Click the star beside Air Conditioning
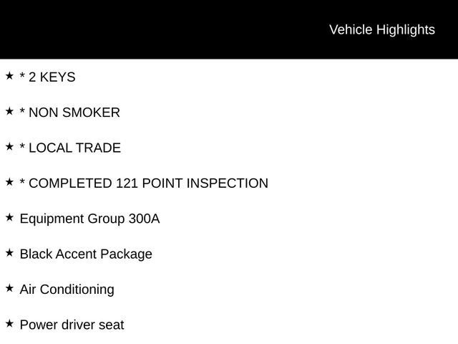The height and width of the screenshot is (344, 458). [9, 288]
